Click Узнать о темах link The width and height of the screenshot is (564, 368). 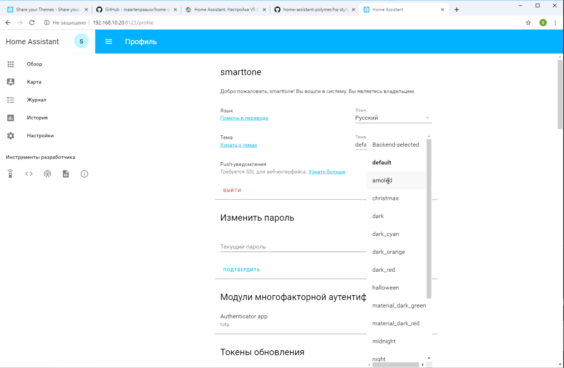[238, 145]
